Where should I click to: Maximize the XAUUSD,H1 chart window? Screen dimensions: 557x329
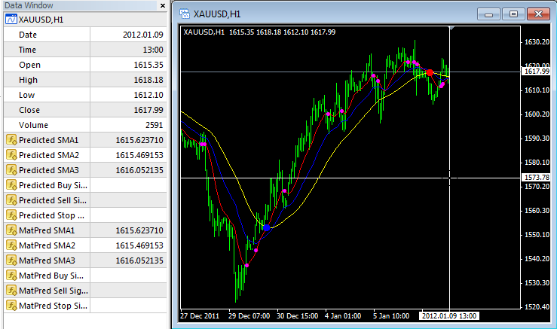(x=513, y=14)
